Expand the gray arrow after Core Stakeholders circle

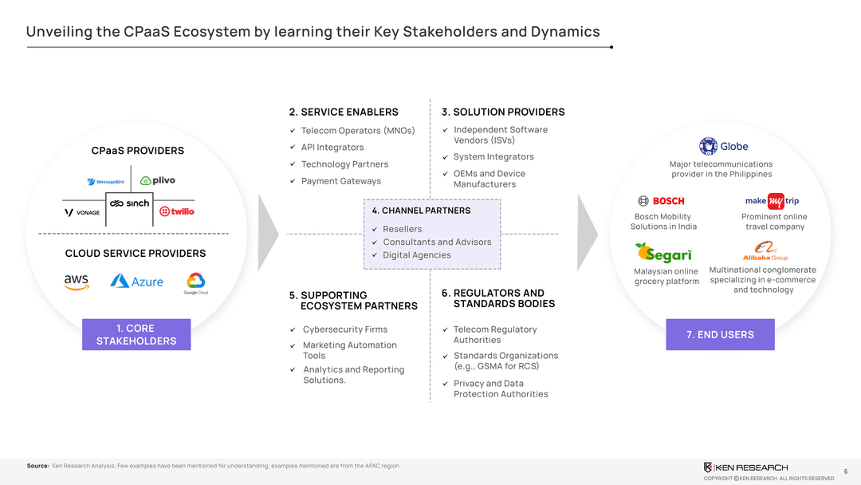[268, 235]
